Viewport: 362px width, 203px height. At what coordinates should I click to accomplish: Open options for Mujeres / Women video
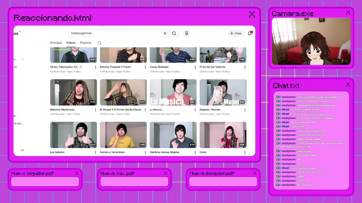click(x=245, y=110)
